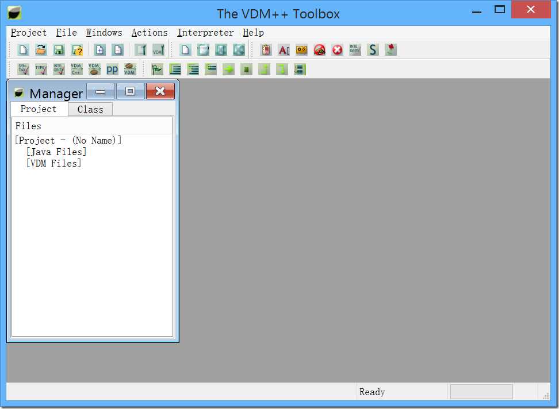Click the yellow cassette tape icon

301,50
